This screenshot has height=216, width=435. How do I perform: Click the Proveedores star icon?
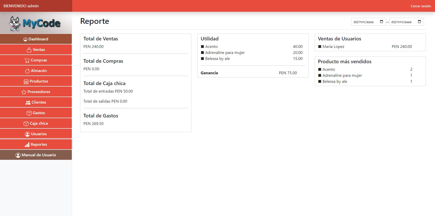(x=24, y=92)
